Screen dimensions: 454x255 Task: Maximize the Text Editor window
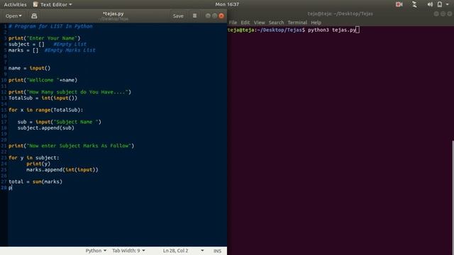point(214,16)
